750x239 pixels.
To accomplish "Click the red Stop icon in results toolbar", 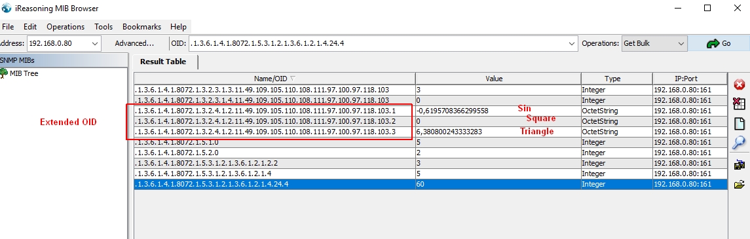I will [740, 85].
